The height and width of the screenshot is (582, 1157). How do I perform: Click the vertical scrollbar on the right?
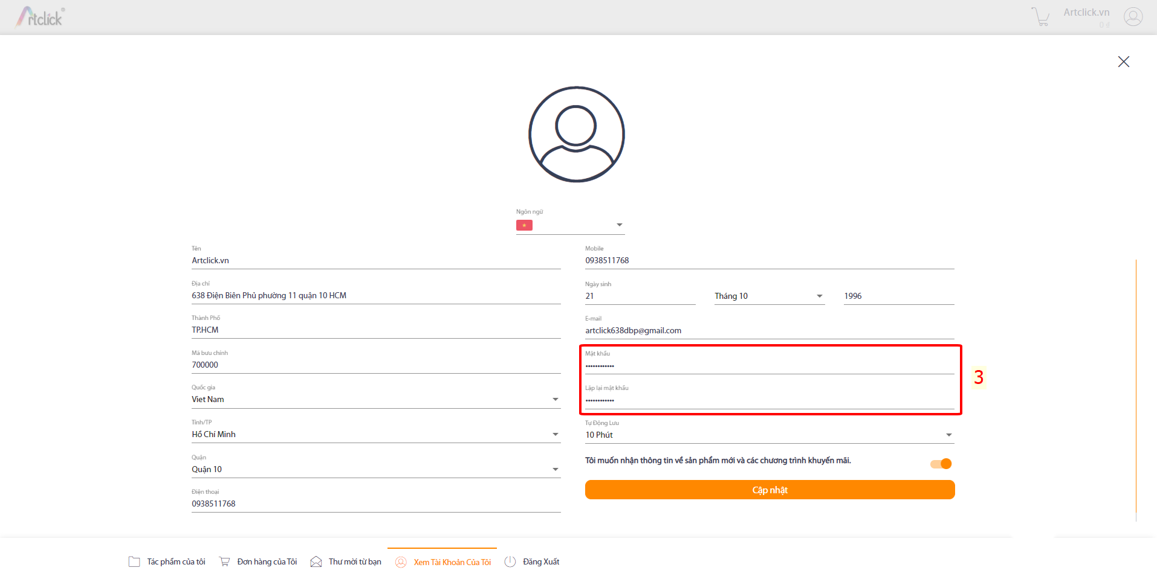[1136, 390]
